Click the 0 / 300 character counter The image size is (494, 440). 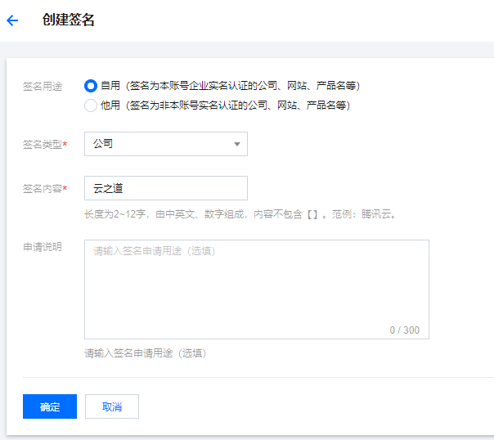pyautogui.click(x=404, y=330)
